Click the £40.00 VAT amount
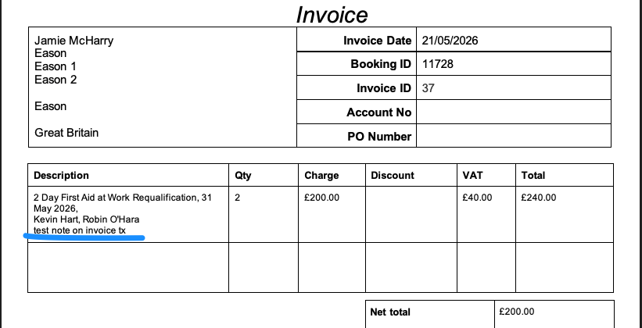Image resolution: width=642 pixels, height=328 pixels. pos(477,198)
